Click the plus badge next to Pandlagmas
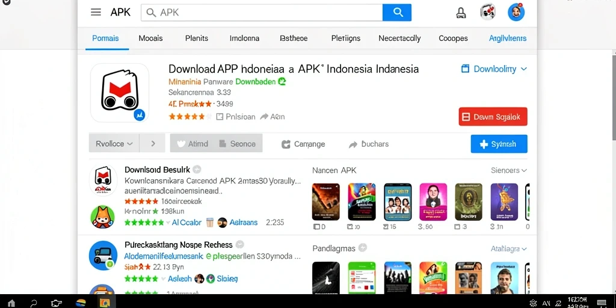This screenshot has height=308, width=616. click(363, 248)
